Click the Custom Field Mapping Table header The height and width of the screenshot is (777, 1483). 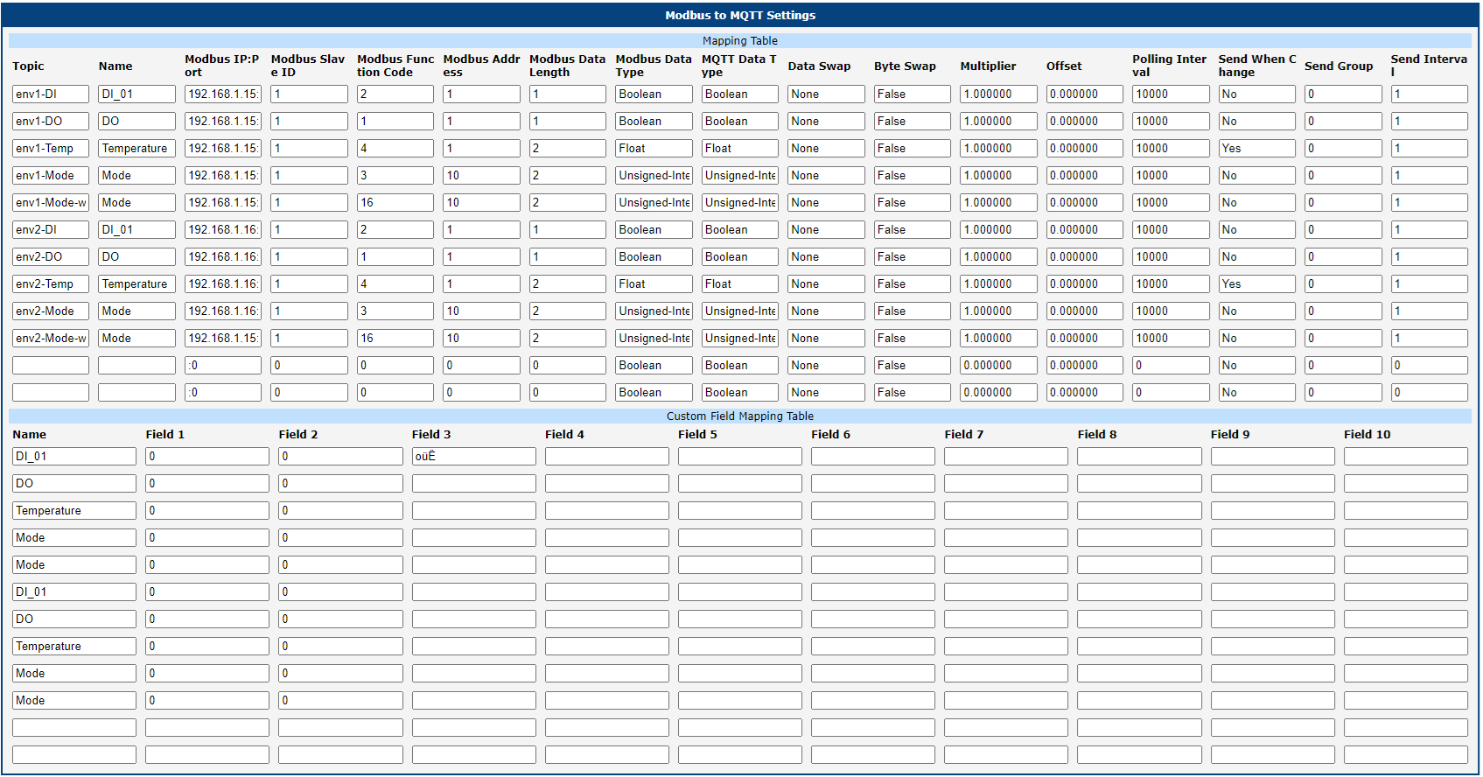click(740, 416)
